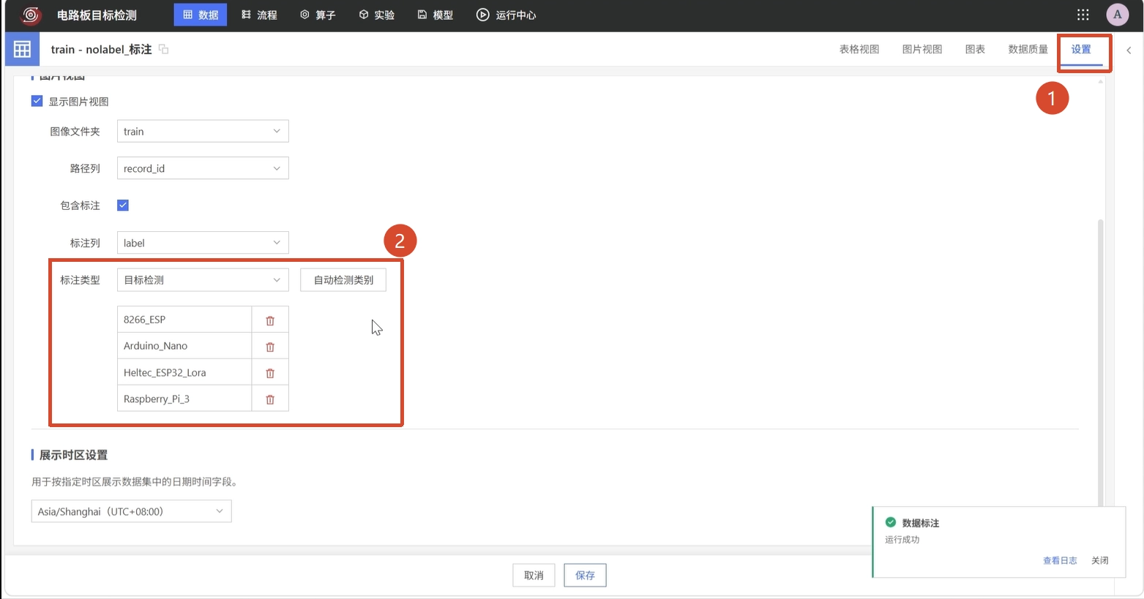Image resolution: width=1144 pixels, height=599 pixels.
Task: Click the user avatar icon
Action: pos(1117,15)
